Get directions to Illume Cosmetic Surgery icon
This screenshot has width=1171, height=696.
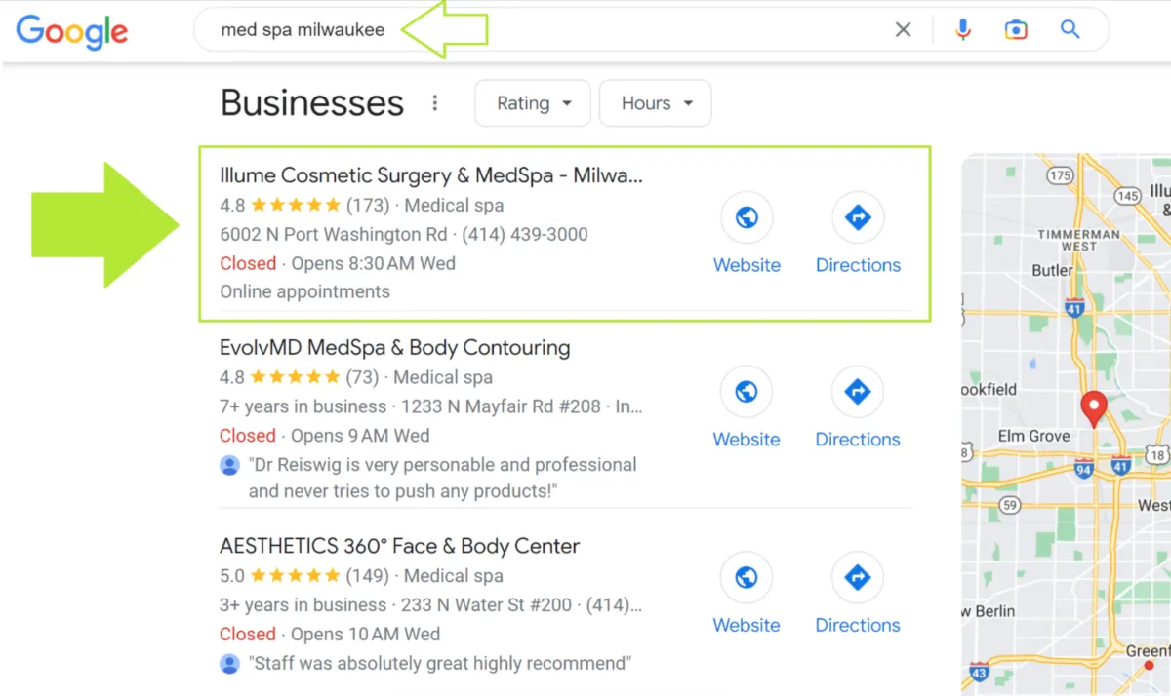[x=858, y=217]
